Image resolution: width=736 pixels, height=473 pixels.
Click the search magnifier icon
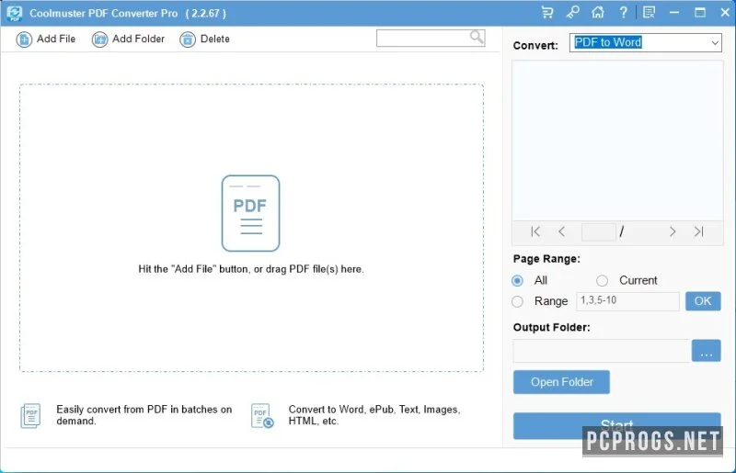[x=477, y=37]
